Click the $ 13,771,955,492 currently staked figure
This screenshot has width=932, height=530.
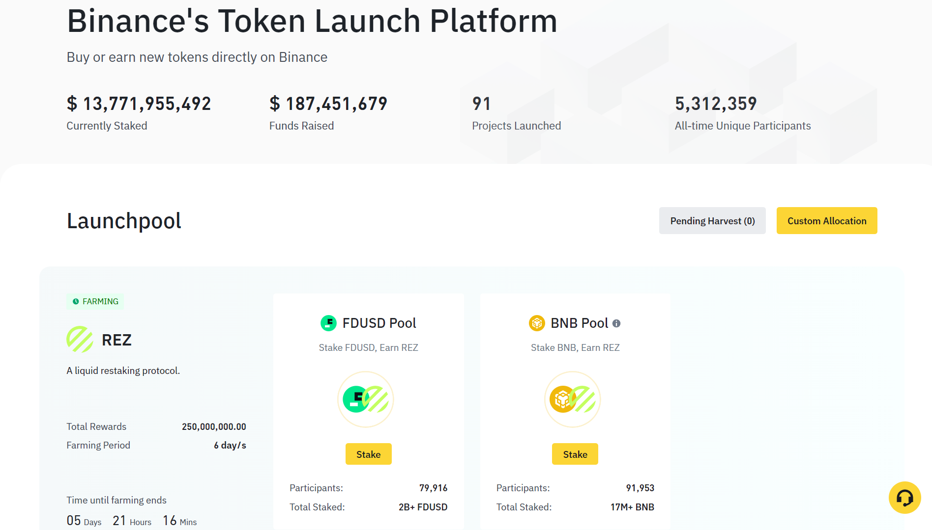pos(139,104)
